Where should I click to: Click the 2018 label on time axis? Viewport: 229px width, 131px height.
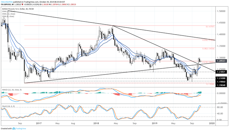click(96, 123)
